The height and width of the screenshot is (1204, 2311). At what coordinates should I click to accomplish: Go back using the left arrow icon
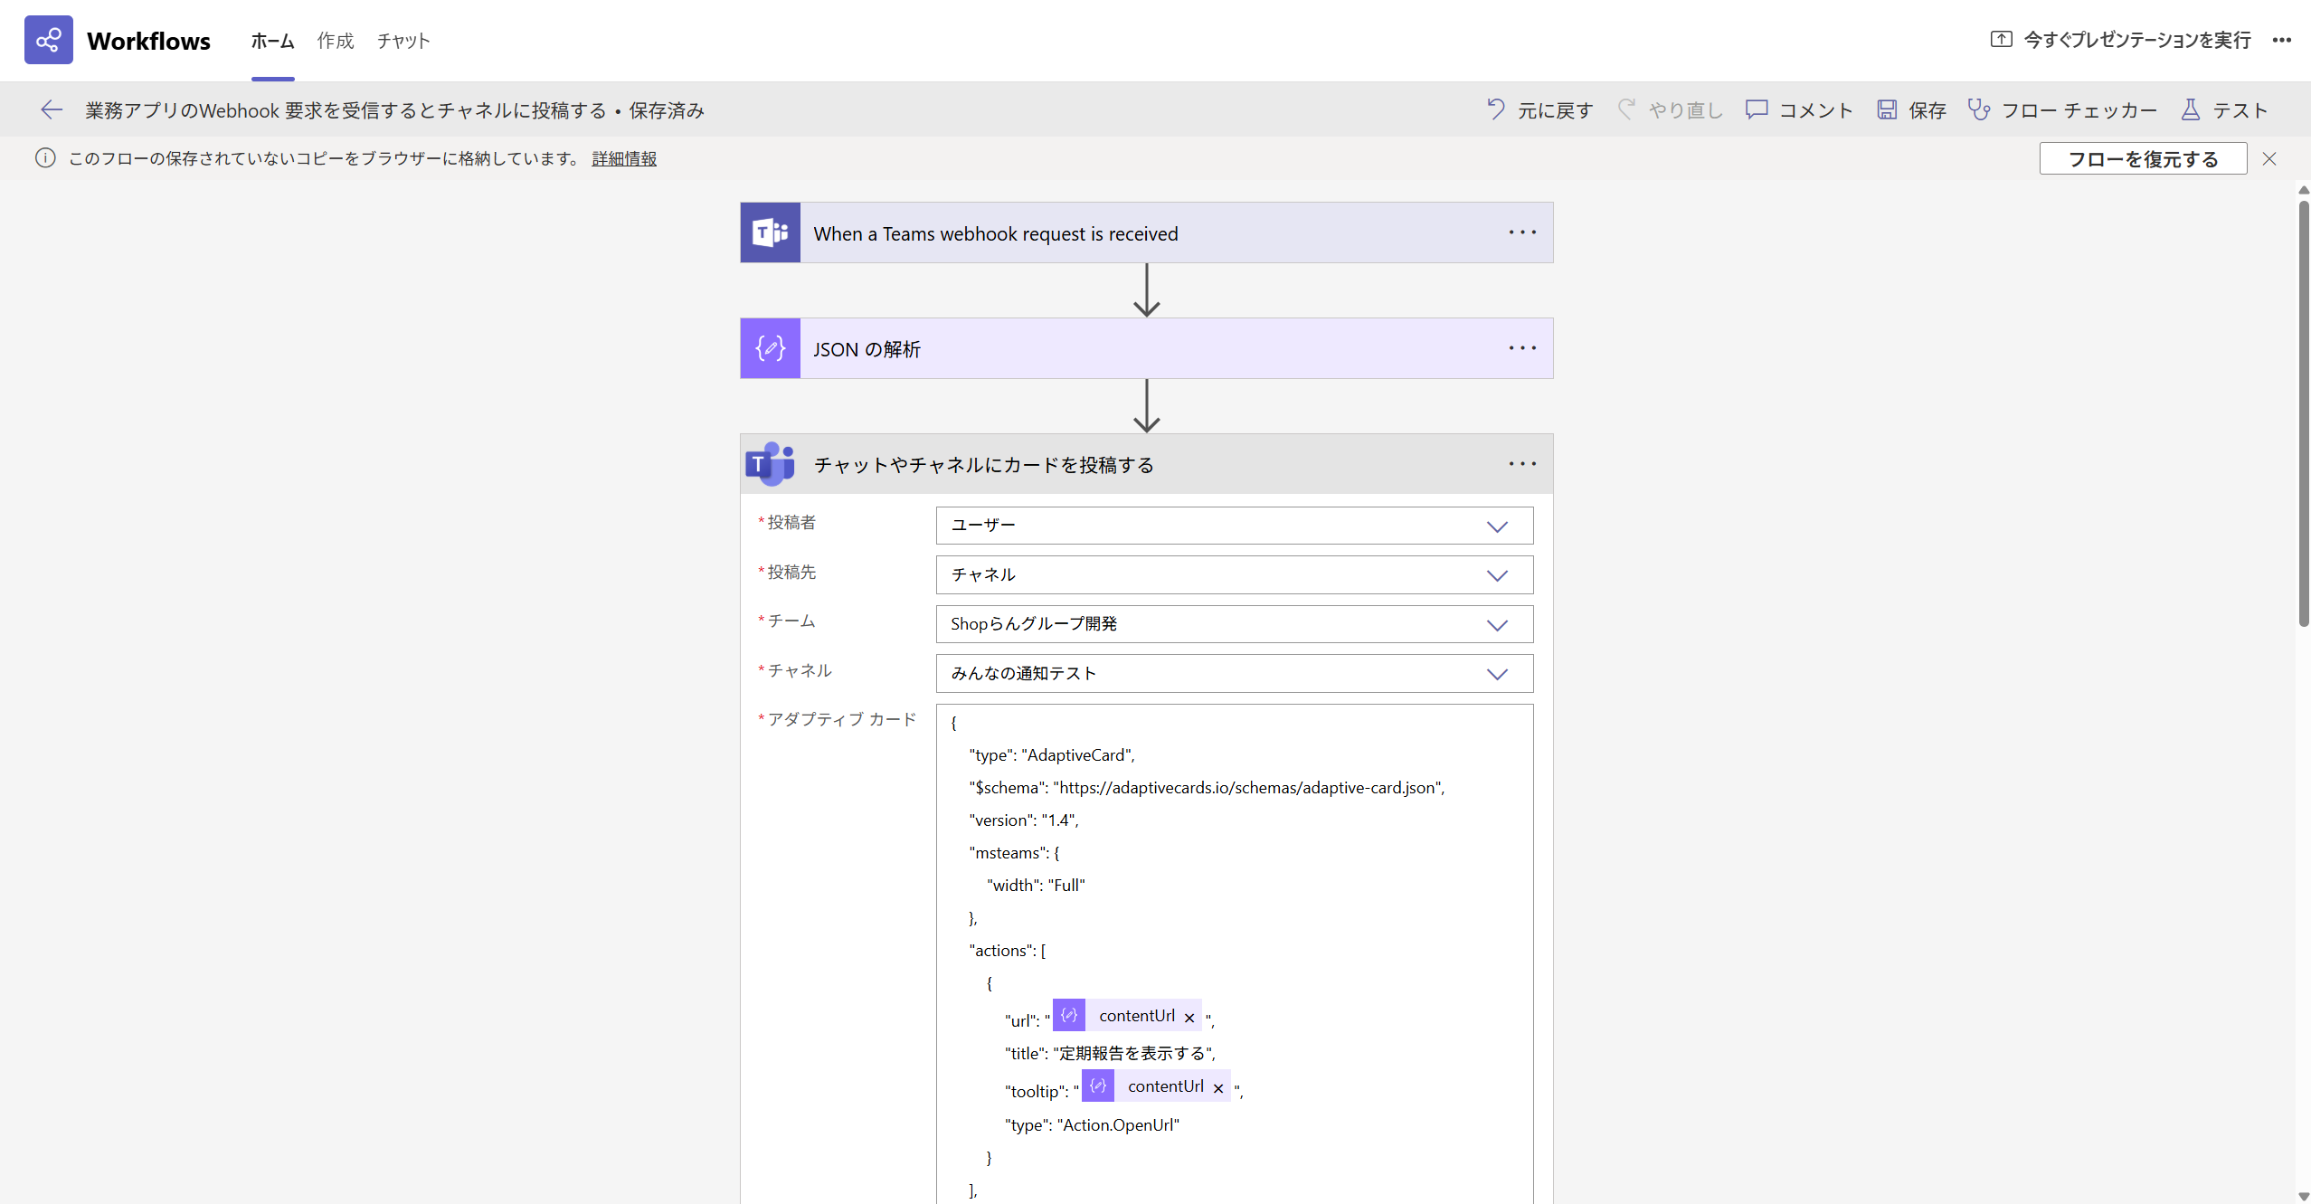click(x=52, y=109)
